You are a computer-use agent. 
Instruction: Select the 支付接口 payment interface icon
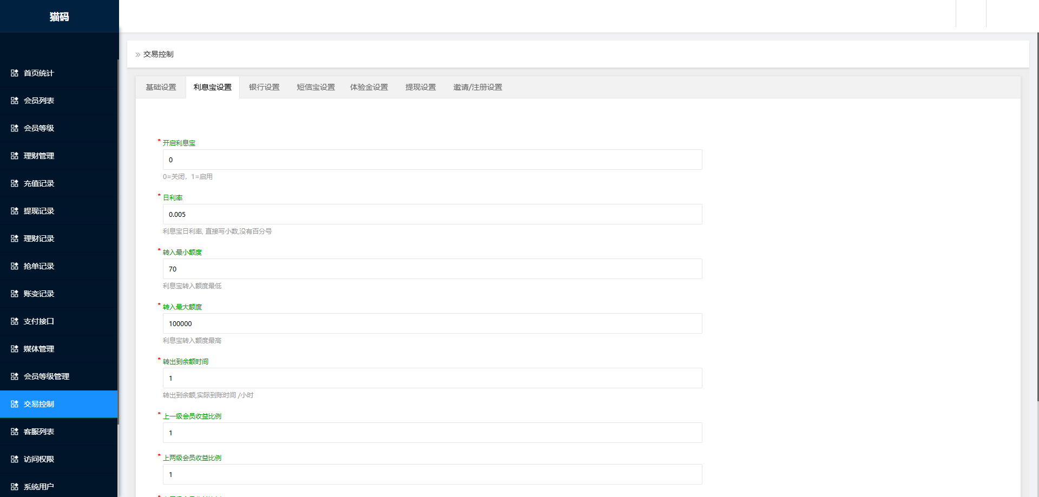14,321
